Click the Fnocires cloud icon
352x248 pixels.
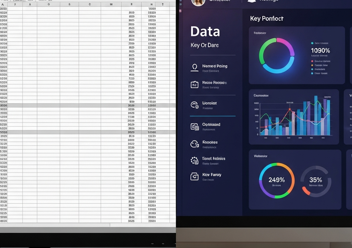pos(195,144)
